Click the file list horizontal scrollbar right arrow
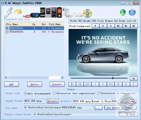Screen dimensions: 141x120 click(x=62, y=77)
